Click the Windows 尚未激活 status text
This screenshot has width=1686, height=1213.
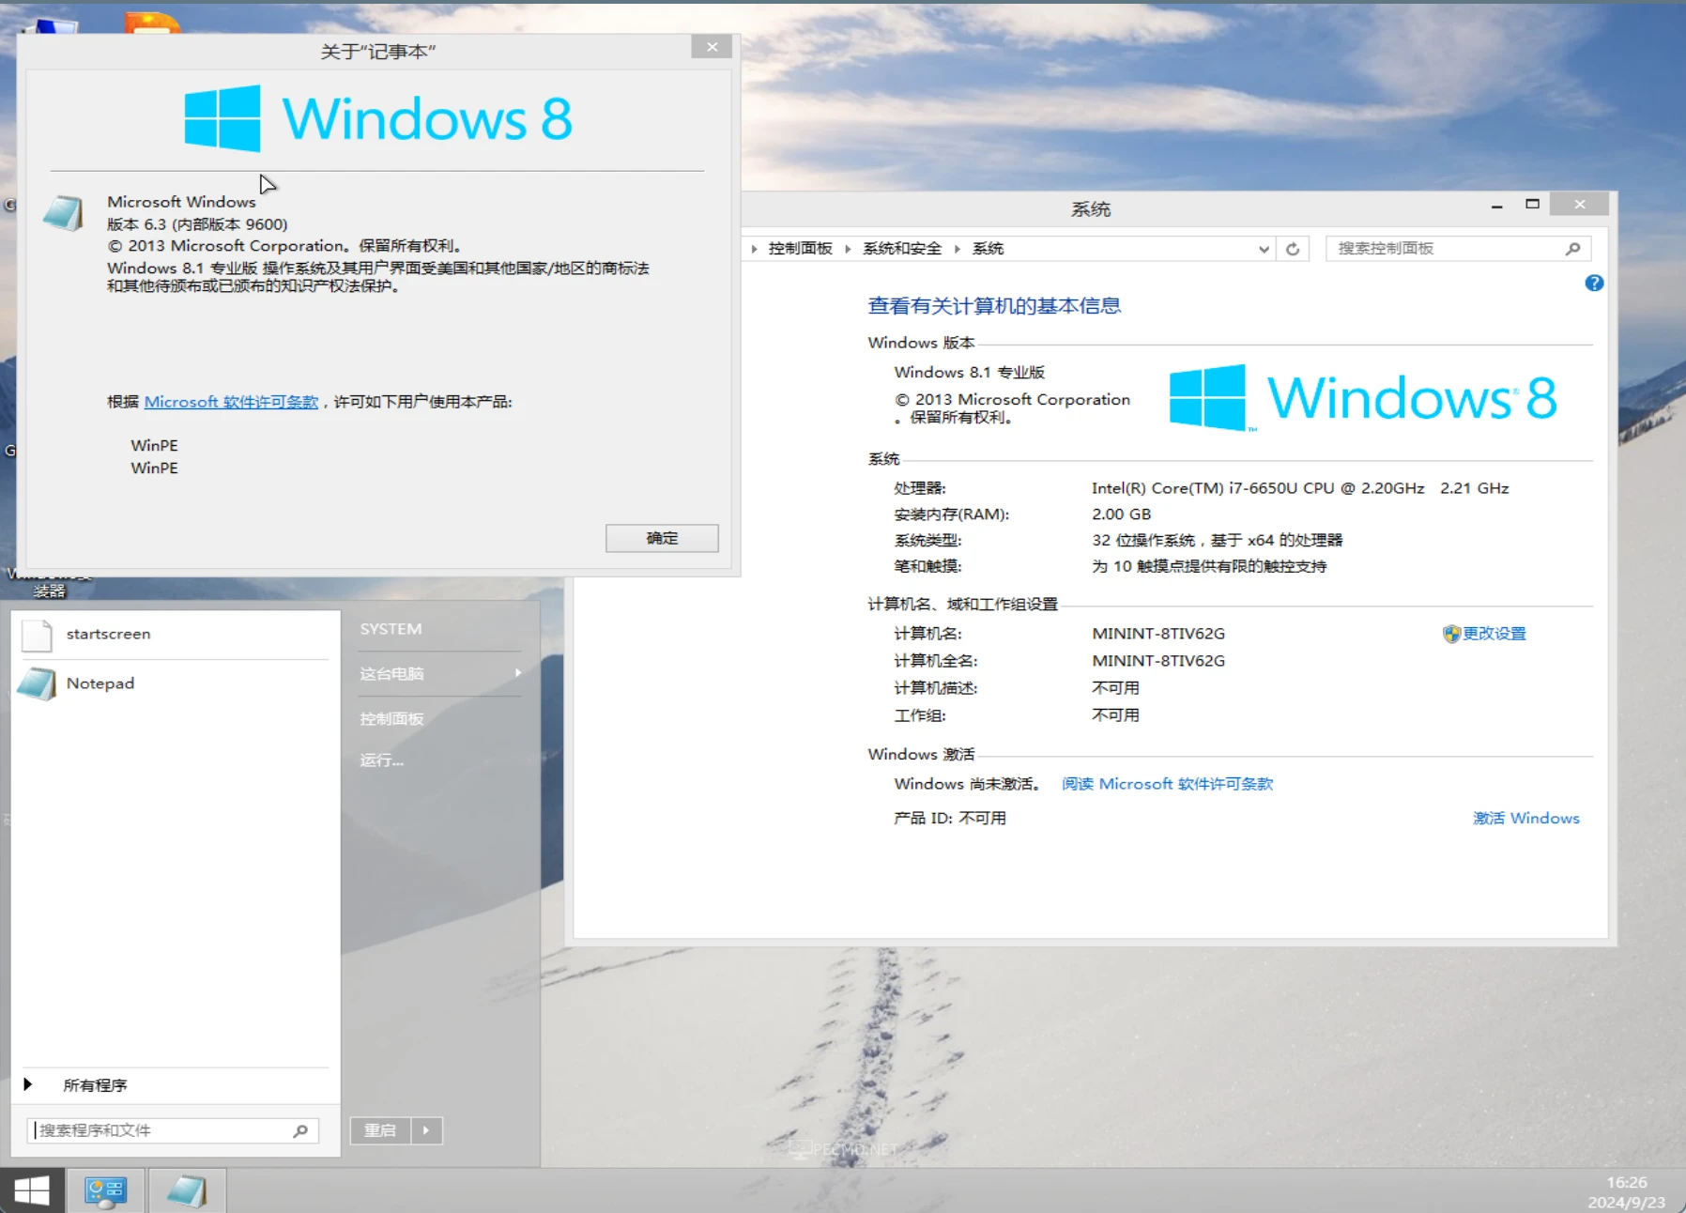coord(968,784)
